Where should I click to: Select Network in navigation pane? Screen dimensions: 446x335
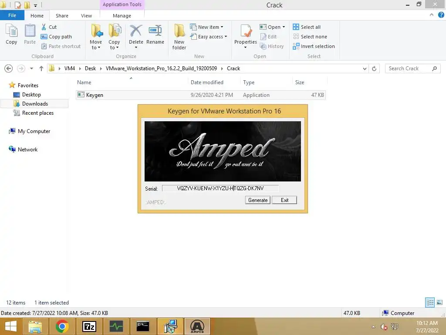[x=27, y=149]
